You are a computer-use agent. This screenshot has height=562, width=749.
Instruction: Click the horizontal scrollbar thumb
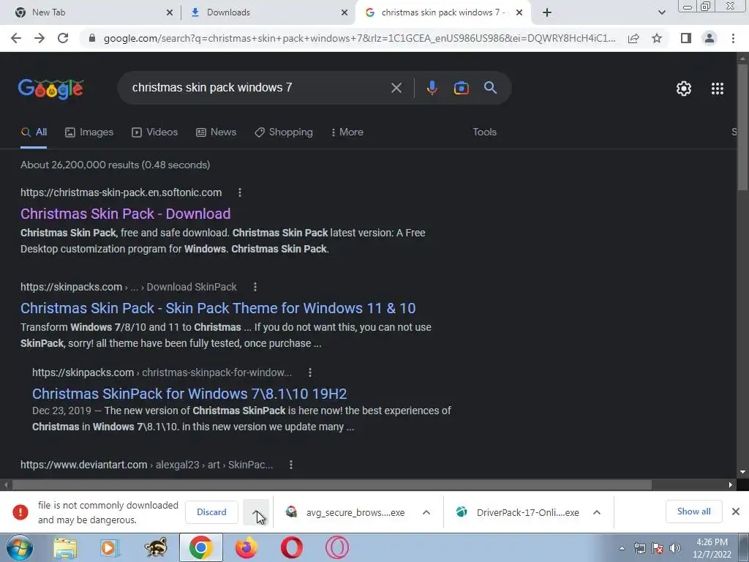tap(331, 485)
